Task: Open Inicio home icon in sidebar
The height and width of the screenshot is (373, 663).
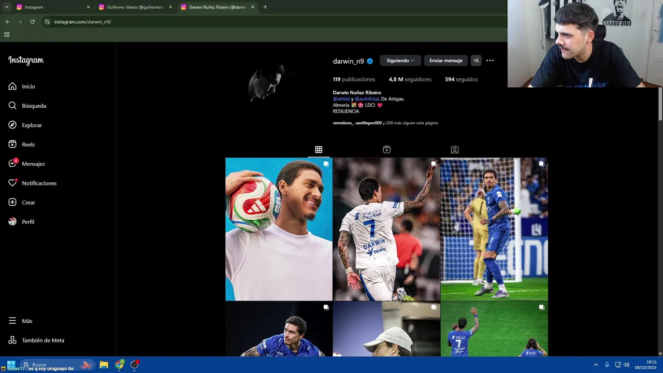Action: (12, 87)
